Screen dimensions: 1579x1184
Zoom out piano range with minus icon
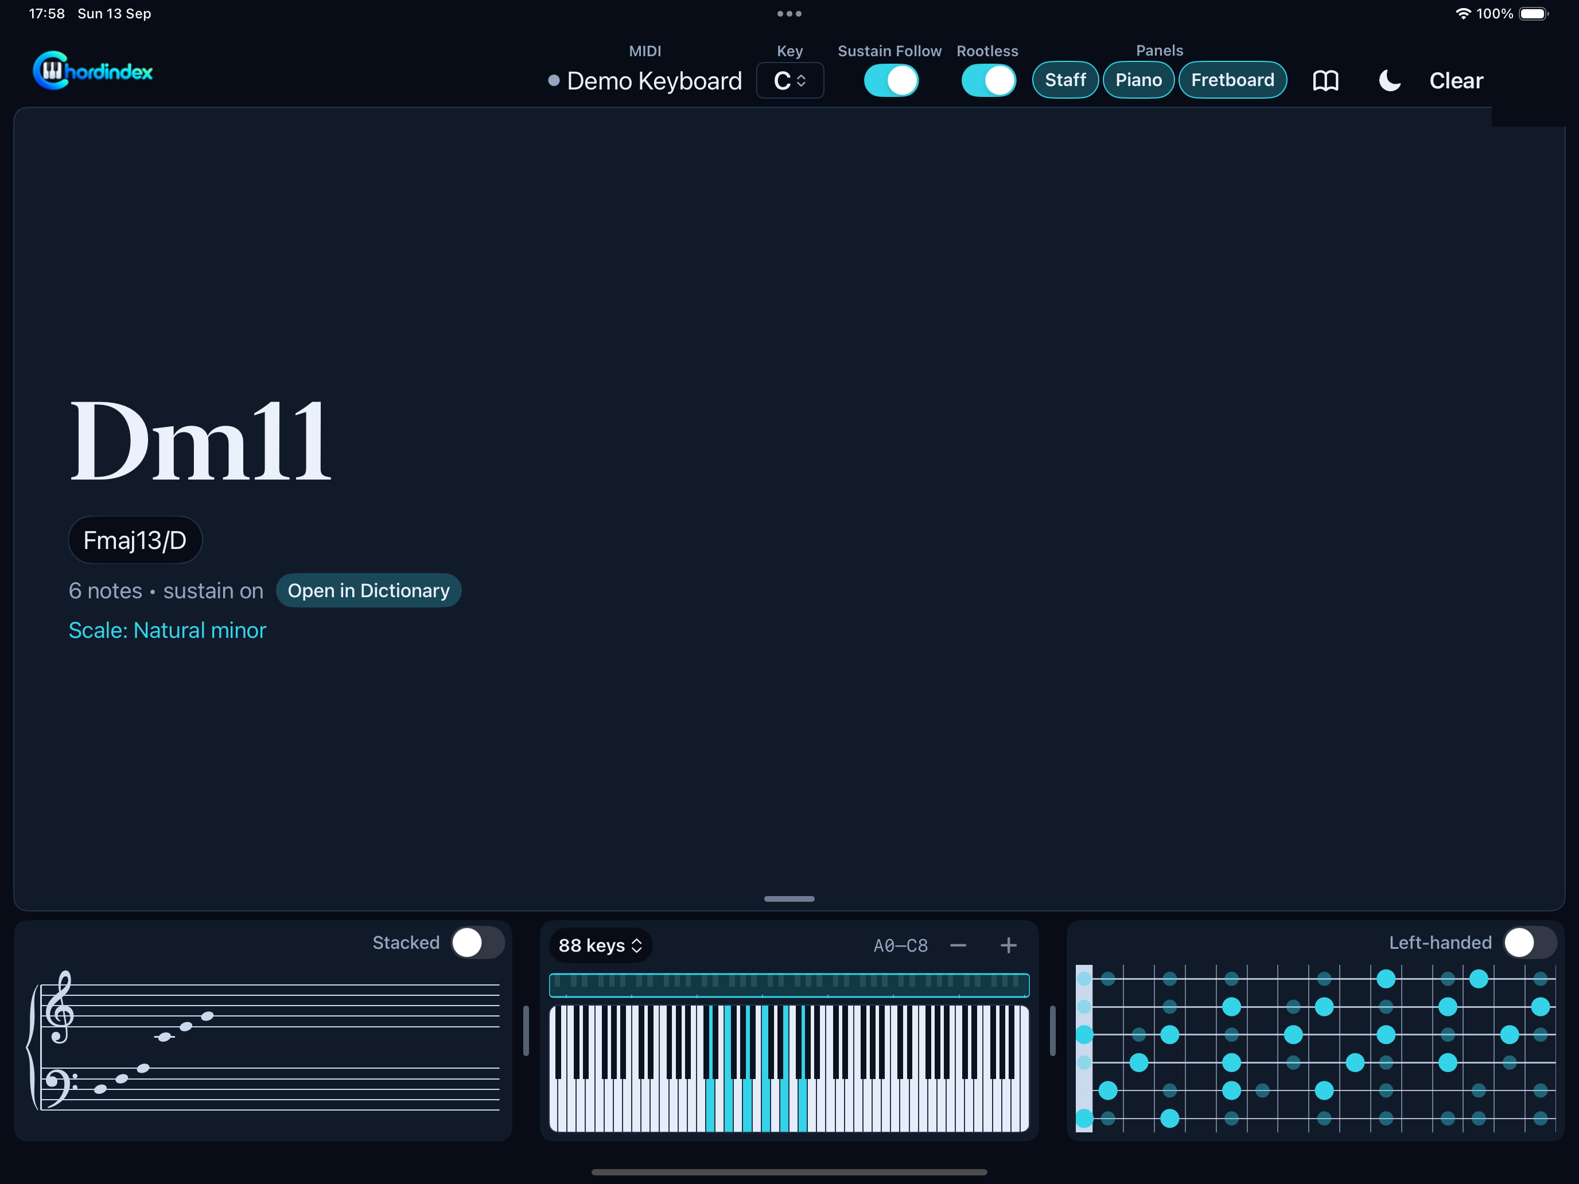(x=958, y=945)
